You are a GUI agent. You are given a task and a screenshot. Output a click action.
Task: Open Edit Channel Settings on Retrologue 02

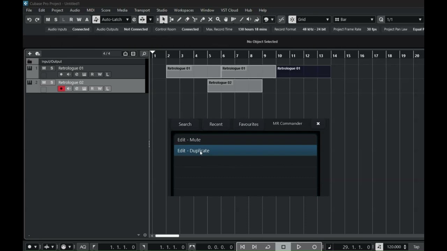tap(76, 89)
